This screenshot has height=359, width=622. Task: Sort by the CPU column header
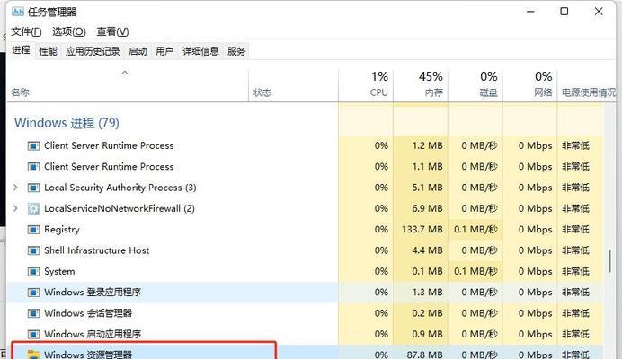tap(378, 92)
